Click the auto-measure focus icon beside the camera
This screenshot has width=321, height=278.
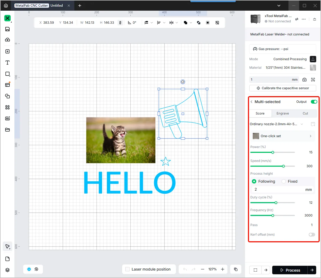[313, 80]
